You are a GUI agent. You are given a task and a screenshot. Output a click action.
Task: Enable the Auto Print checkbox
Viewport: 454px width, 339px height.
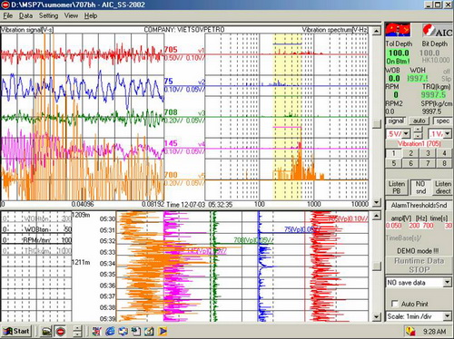395,304
